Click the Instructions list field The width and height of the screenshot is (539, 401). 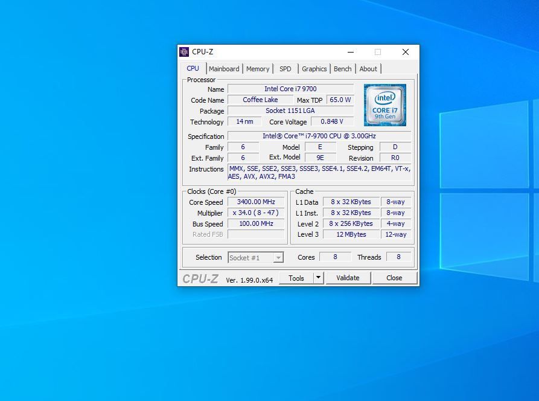coord(319,173)
